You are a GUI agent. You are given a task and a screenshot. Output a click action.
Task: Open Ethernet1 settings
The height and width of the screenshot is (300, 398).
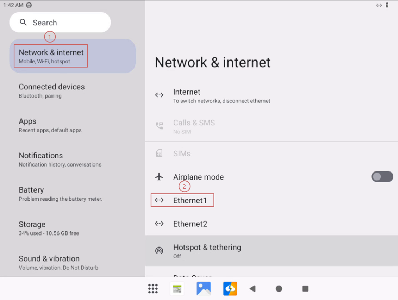coord(190,200)
